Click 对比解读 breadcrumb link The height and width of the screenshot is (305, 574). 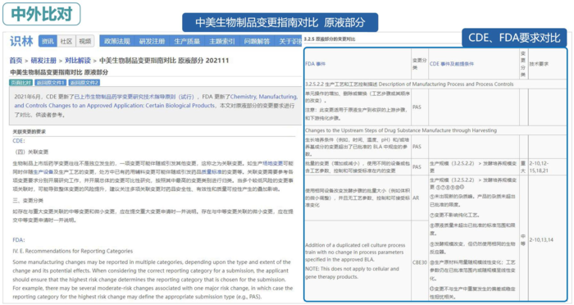(x=78, y=61)
